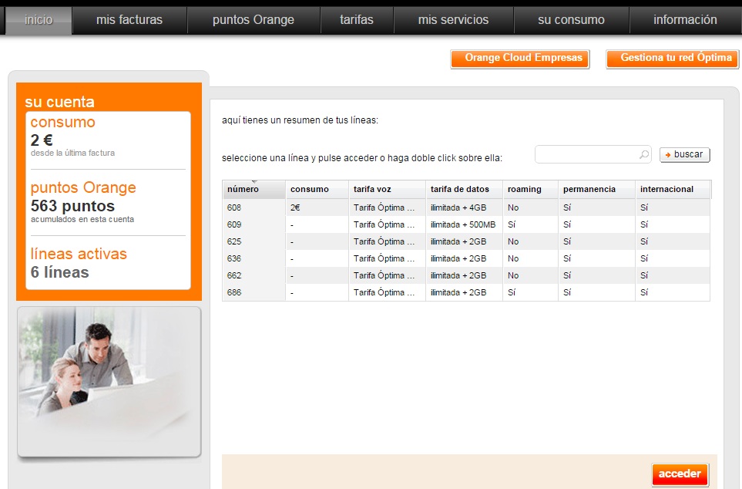
Task: Click the 'puntos Orange' heading in su cuenta
Action: coord(83,188)
